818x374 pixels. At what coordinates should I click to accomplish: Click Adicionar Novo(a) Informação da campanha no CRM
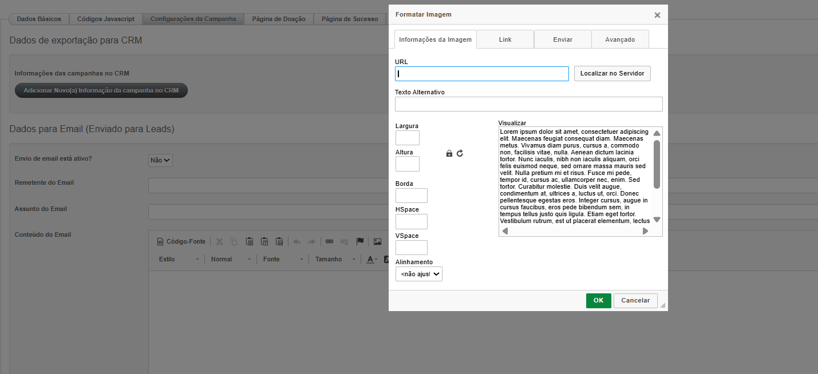(x=101, y=90)
